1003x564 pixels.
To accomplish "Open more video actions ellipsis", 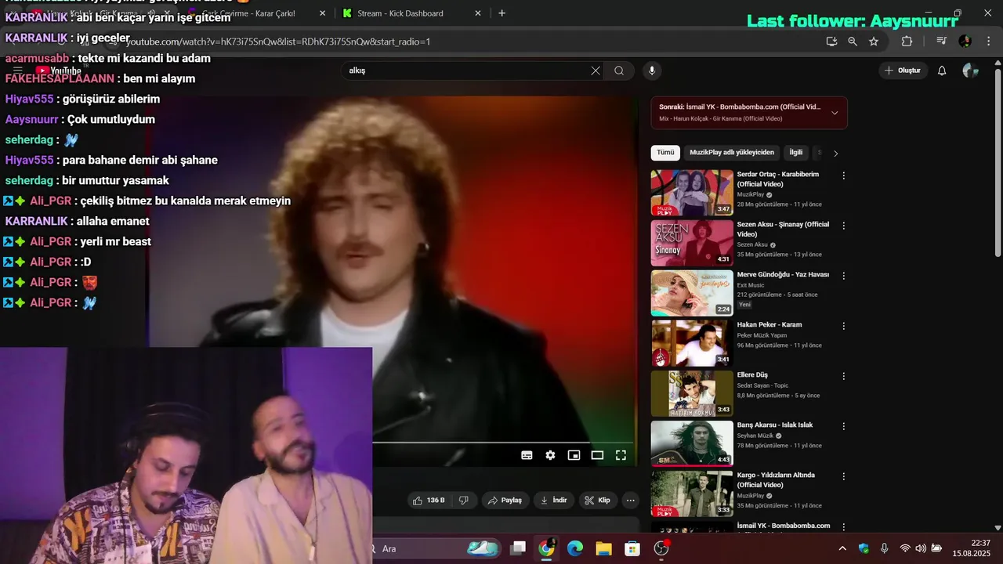I will pos(630,500).
